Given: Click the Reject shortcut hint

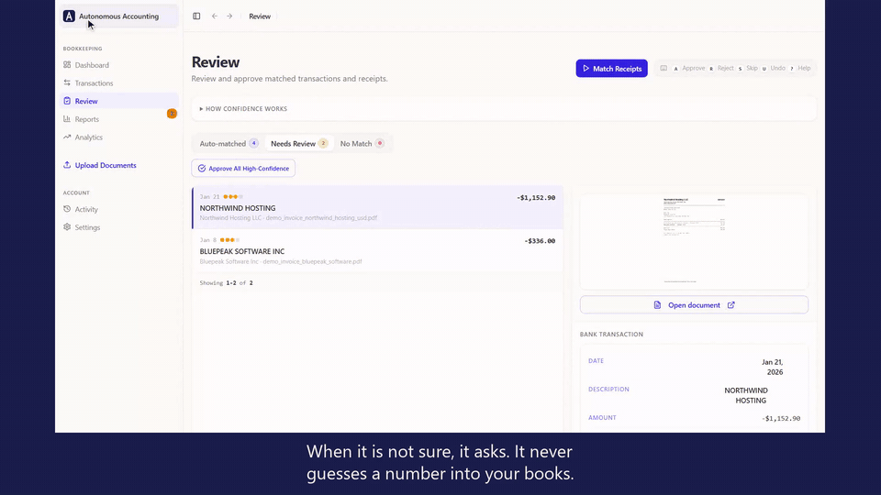Looking at the screenshot, I should (721, 69).
